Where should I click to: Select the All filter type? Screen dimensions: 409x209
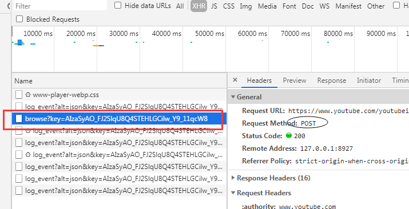[x=180, y=6]
